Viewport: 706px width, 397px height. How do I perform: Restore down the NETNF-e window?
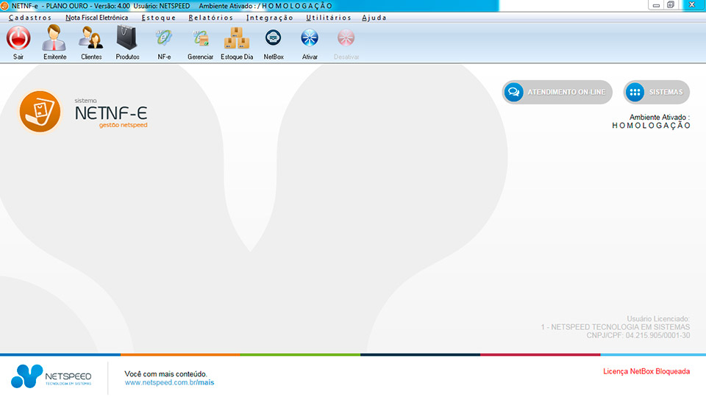tap(671, 5)
